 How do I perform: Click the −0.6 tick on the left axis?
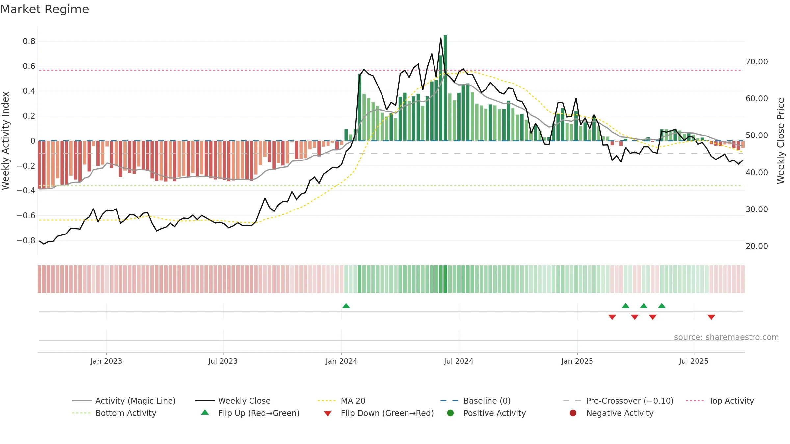pos(26,215)
